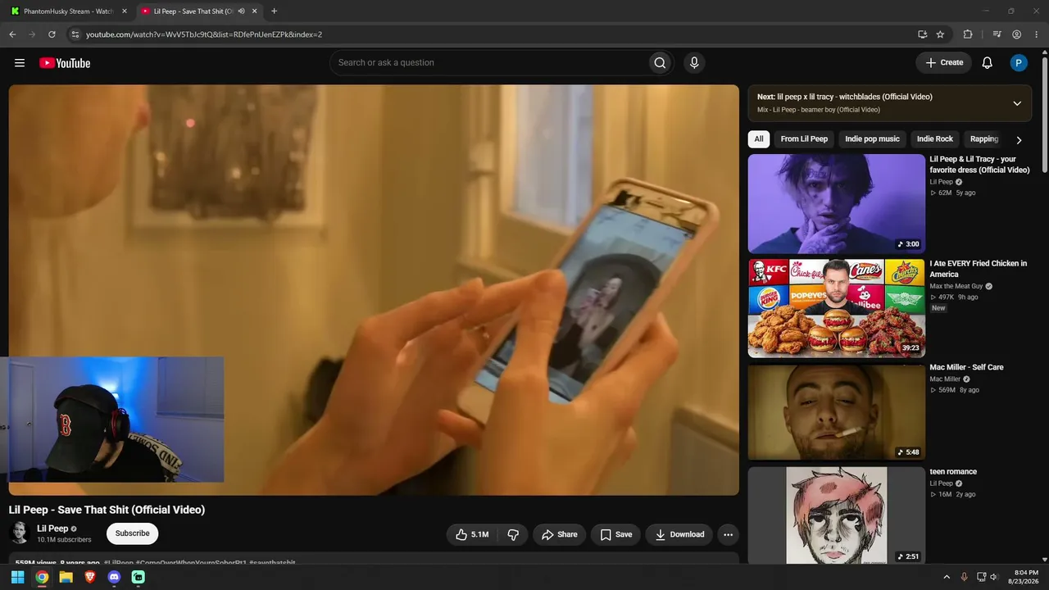Open Discord from the taskbar
The width and height of the screenshot is (1049, 590).
point(115,577)
